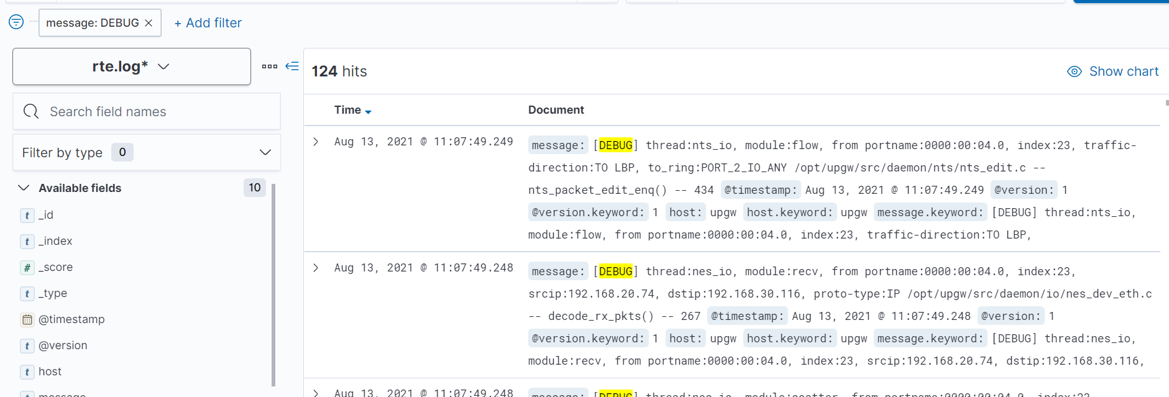Click highlighted DEBUG in the nts_io row
The image size is (1169, 397).
[x=615, y=145]
